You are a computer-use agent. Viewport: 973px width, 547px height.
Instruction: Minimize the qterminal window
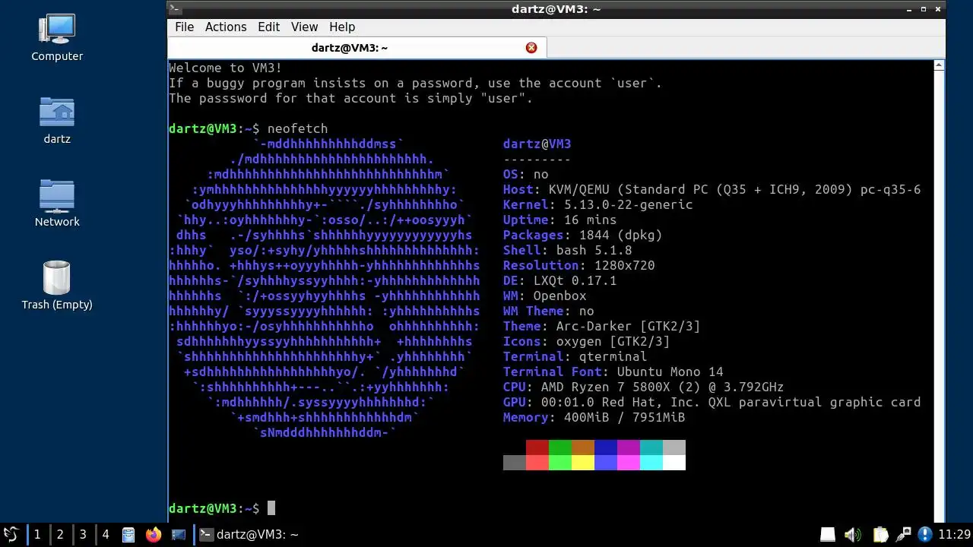(909, 9)
